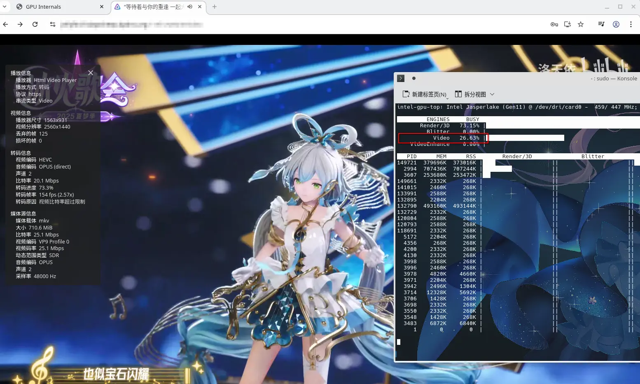The width and height of the screenshot is (640, 384).
Task: Open the password manager key icon
Action: [x=554, y=24]
